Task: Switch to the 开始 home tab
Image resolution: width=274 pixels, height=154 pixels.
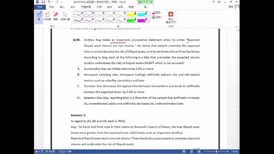Action: coord(52,7)
